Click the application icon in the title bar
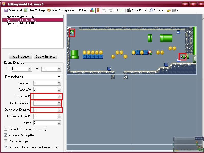This screenshot has width=204, height=153. 4,4
